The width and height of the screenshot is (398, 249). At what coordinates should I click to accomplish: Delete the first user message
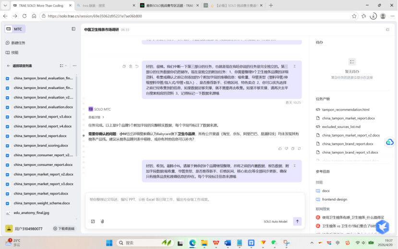point(131,66)
